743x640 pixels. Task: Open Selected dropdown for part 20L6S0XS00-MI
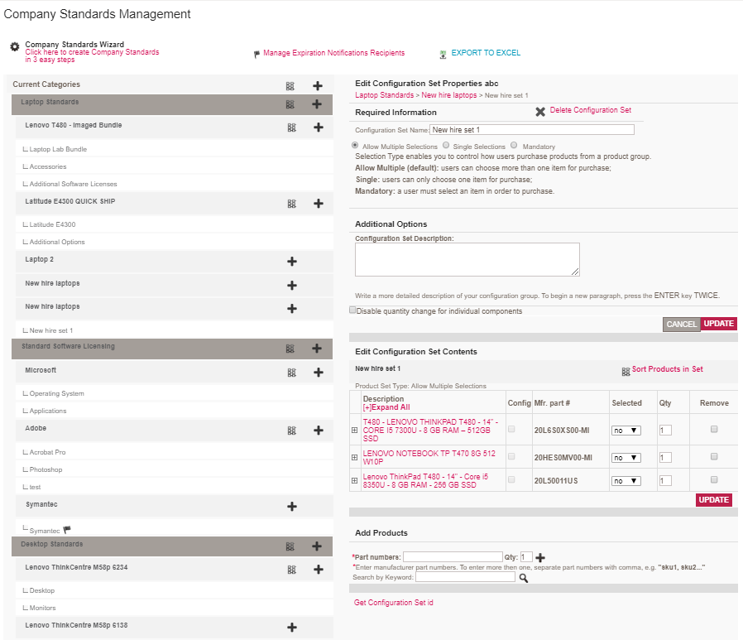point(625,431)
